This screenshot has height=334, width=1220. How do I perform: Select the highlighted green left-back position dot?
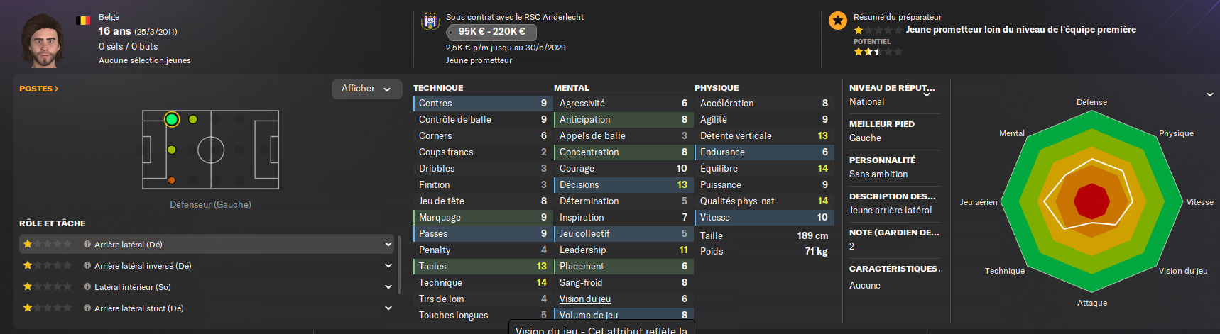point(172,119)
